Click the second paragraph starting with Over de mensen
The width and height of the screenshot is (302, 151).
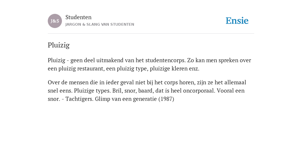[x=147, y=91]
